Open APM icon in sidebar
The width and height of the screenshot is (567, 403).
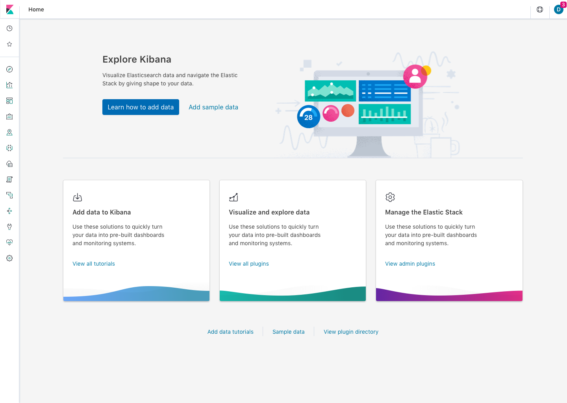pyautogui.click(x=9, y=195)
